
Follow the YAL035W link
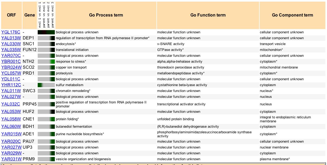point(11,50)
